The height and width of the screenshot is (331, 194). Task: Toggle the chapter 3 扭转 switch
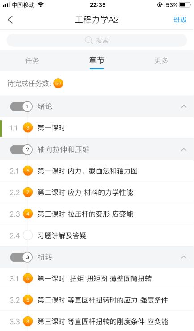[21, 257]
